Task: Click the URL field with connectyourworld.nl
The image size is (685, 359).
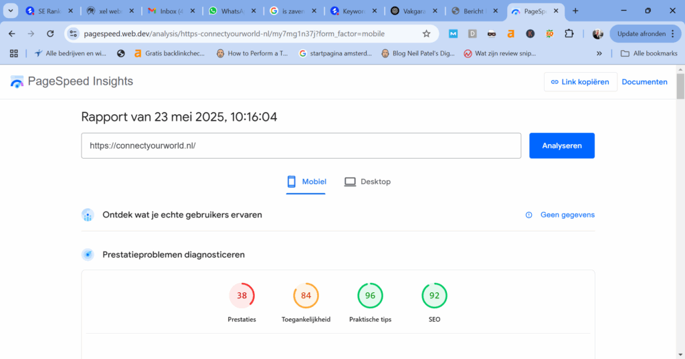Action: point(301,145)
